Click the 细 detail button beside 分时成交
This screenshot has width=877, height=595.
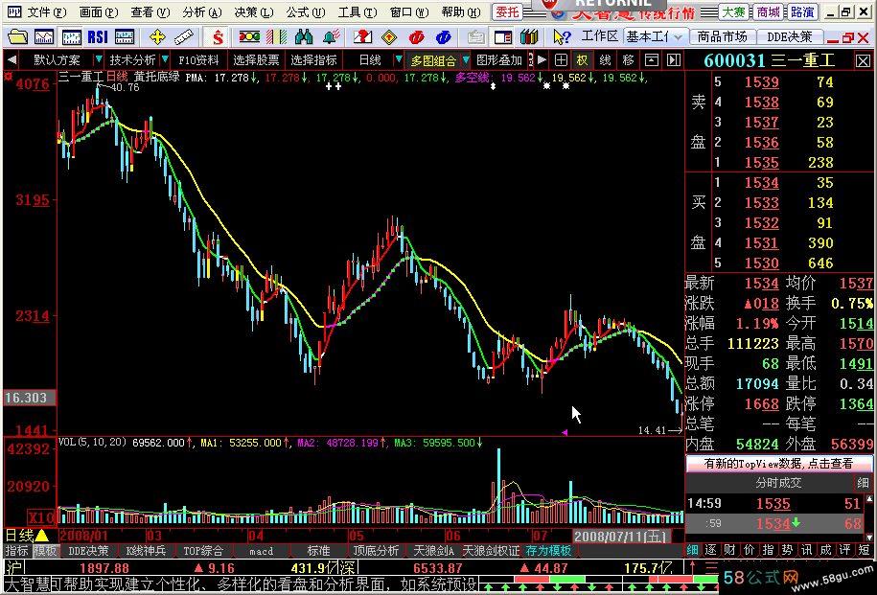863,483
